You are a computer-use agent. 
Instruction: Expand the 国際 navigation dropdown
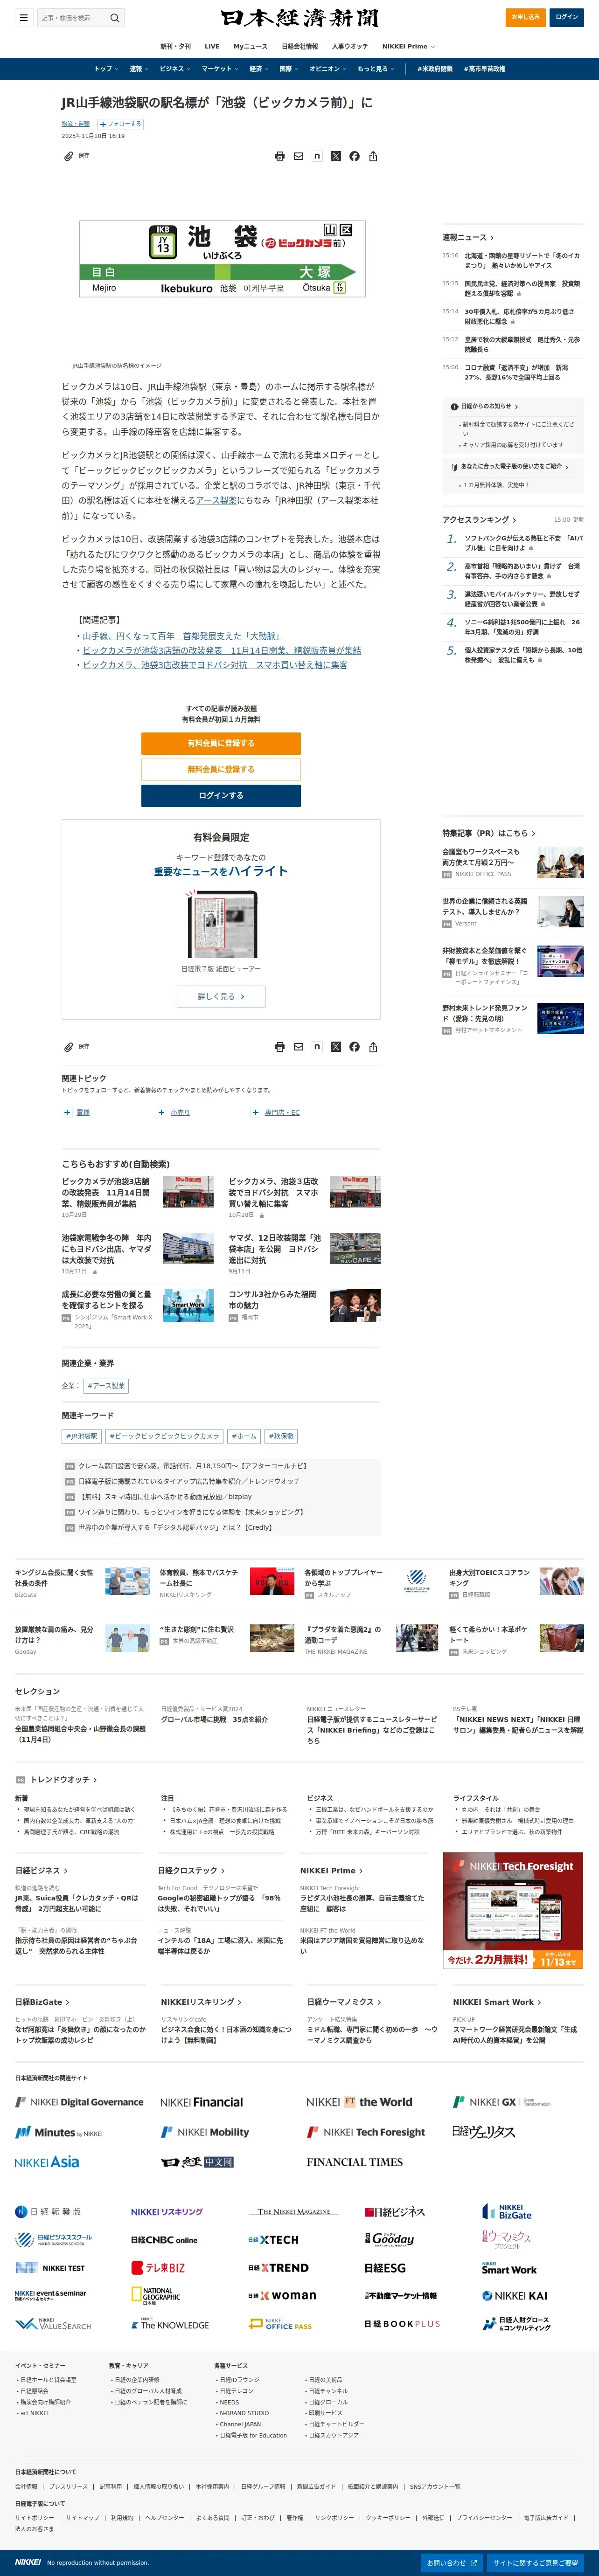click(x=288, y=69)
